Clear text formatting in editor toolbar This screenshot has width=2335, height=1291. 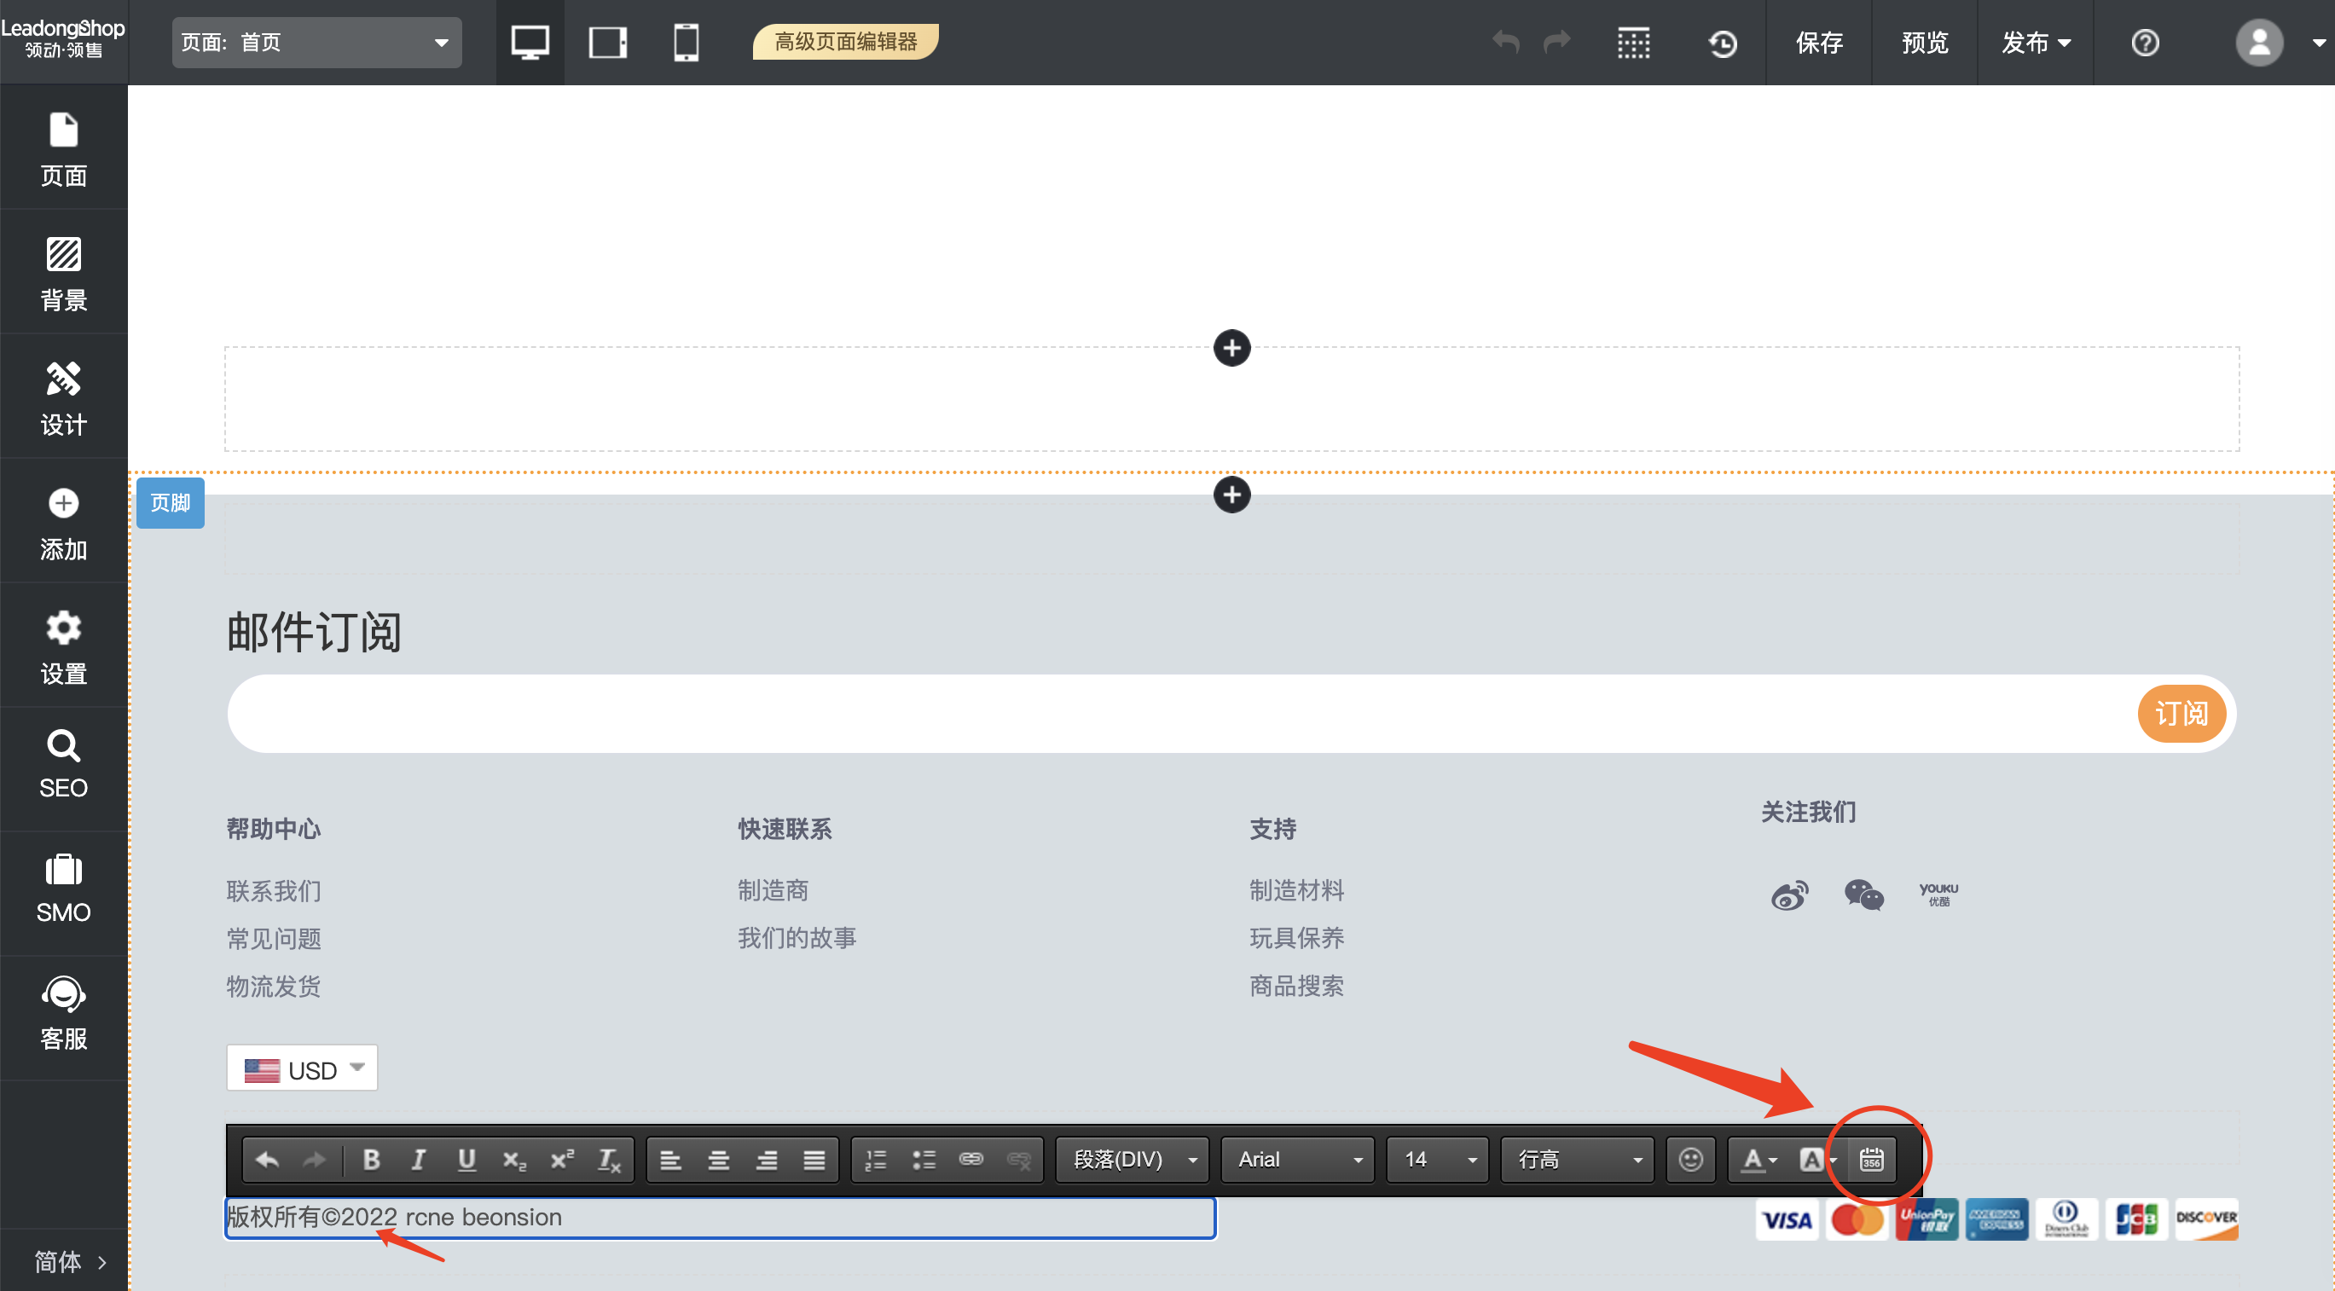pyautogui.click(x=609, y=1159)
